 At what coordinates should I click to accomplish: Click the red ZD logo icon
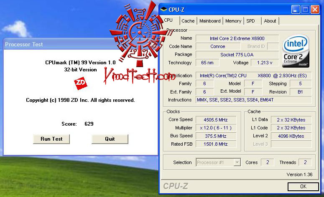click(x=80, y=83)
